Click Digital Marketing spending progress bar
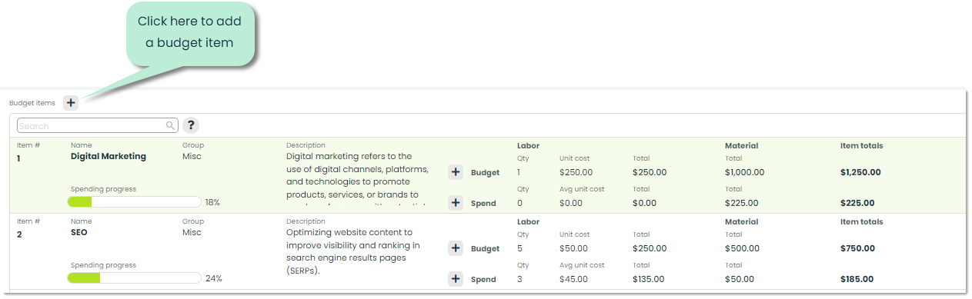972x299 pixels. point(134,202)
